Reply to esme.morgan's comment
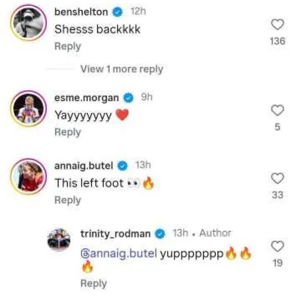The height and width of the screenshot is (301, 301). (x=67, y=132)
